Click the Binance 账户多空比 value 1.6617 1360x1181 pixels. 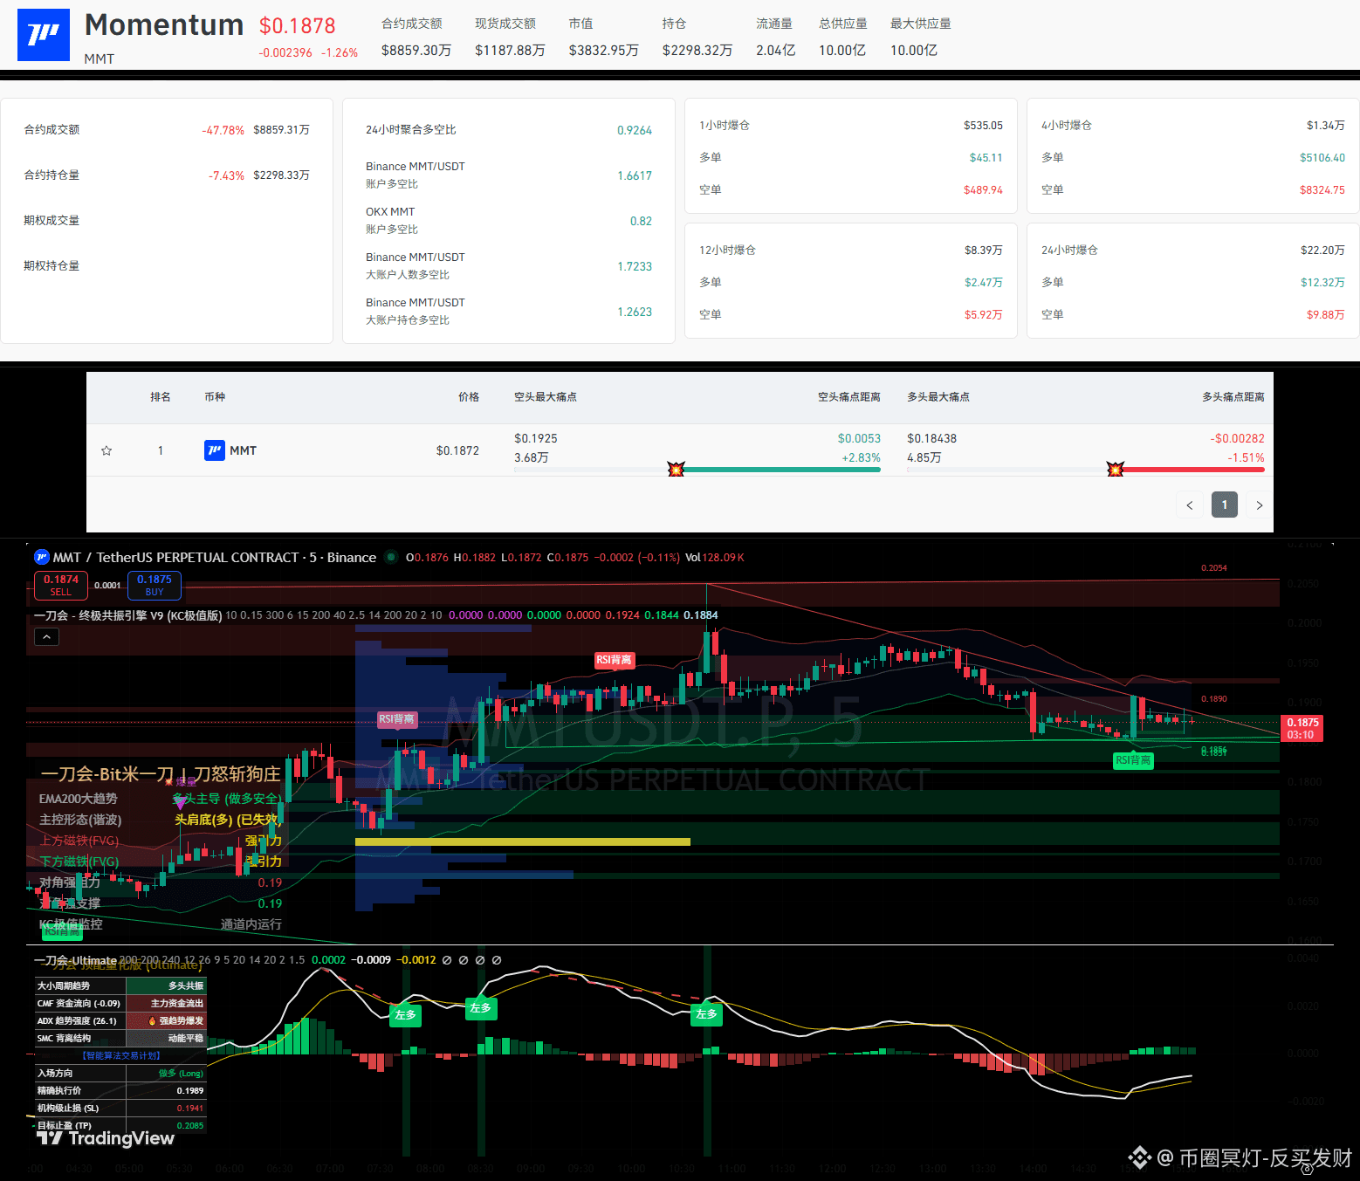tap(635, 175)
